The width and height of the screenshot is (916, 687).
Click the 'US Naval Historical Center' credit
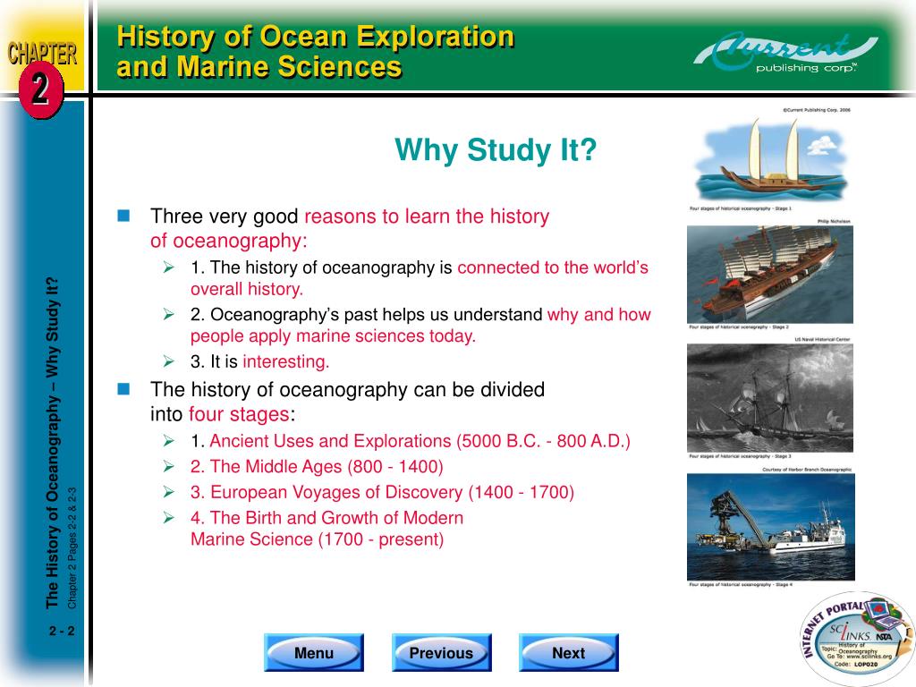(x=822, y=339)
